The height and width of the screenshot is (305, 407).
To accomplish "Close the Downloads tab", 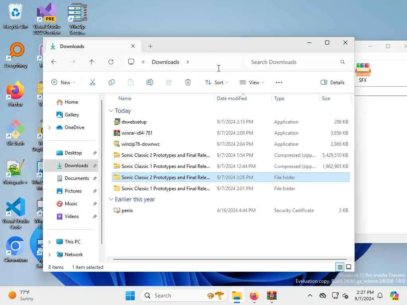I will [133, 46].
